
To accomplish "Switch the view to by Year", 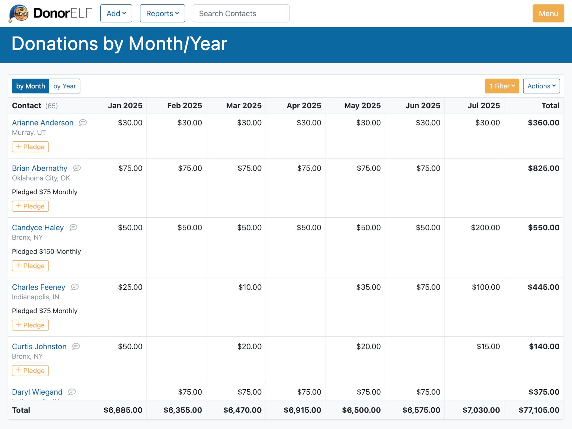I will tap(65, 86).
